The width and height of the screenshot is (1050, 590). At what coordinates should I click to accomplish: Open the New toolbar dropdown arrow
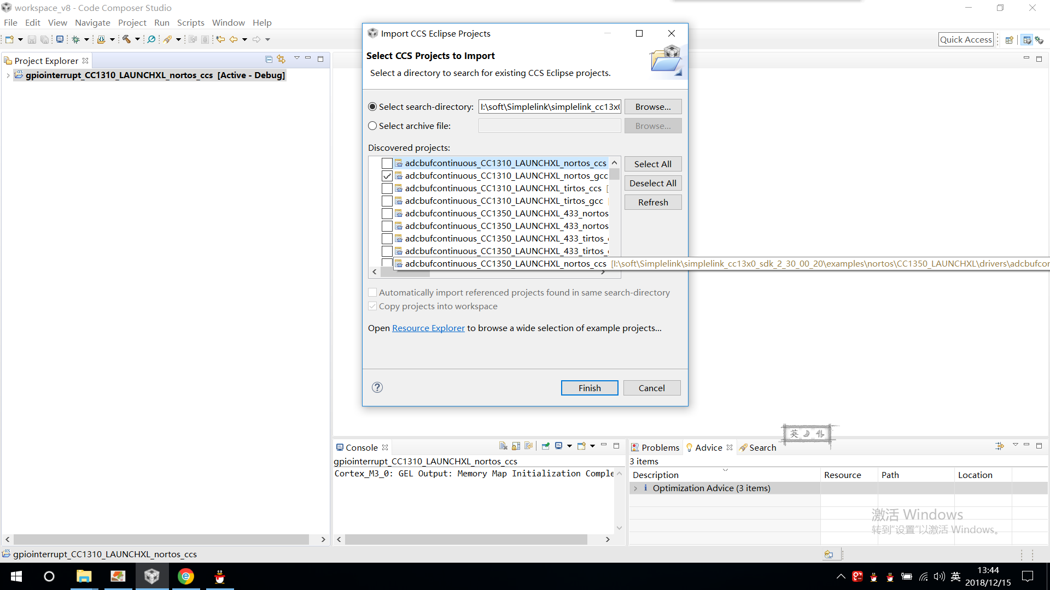point(20,39)
